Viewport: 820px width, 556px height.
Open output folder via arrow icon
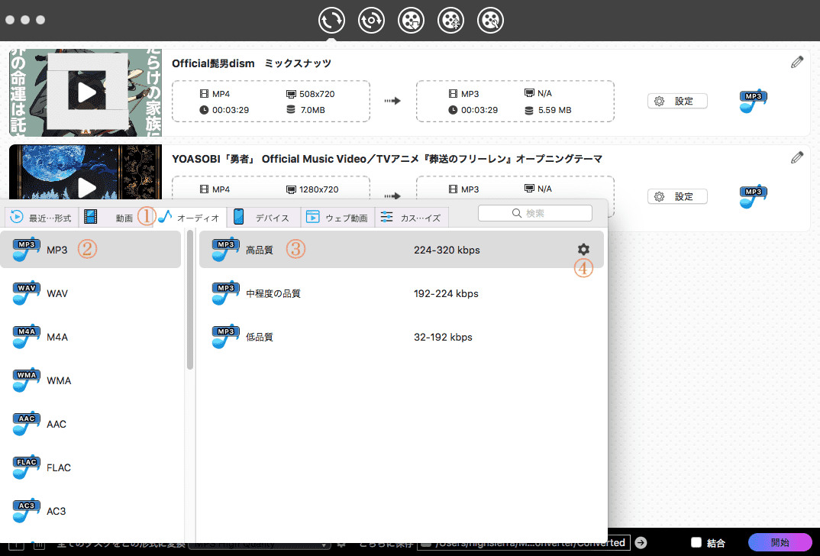pyautogui.click(x=641, y=542)
